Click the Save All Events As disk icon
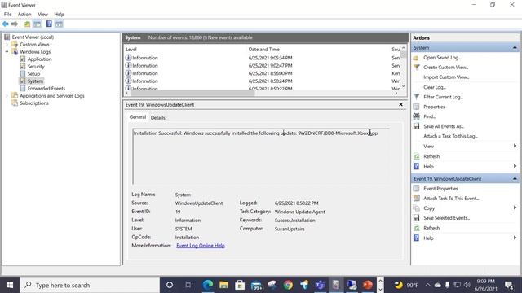Viewport: 522px width, 293px height. coord(417,126)
